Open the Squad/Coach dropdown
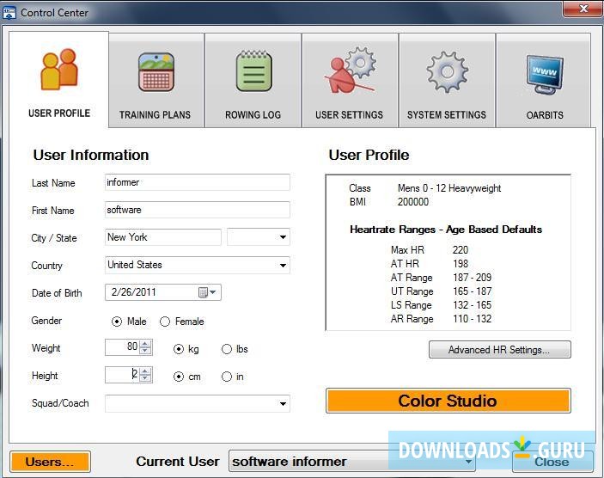 (283, 403)
